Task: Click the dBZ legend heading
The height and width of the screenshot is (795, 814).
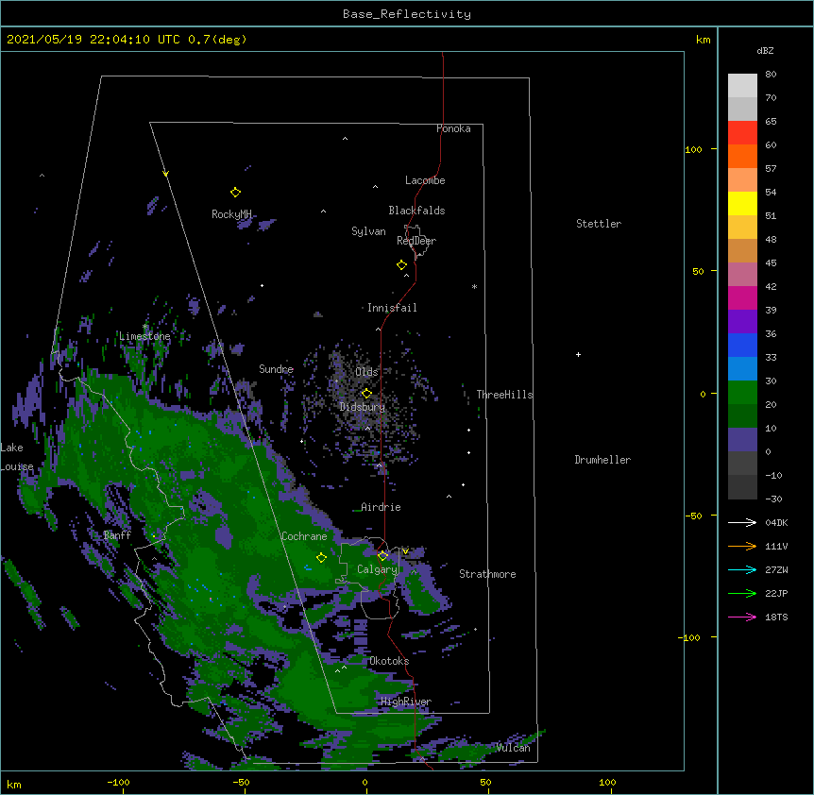Action: (x=765, y=51)
